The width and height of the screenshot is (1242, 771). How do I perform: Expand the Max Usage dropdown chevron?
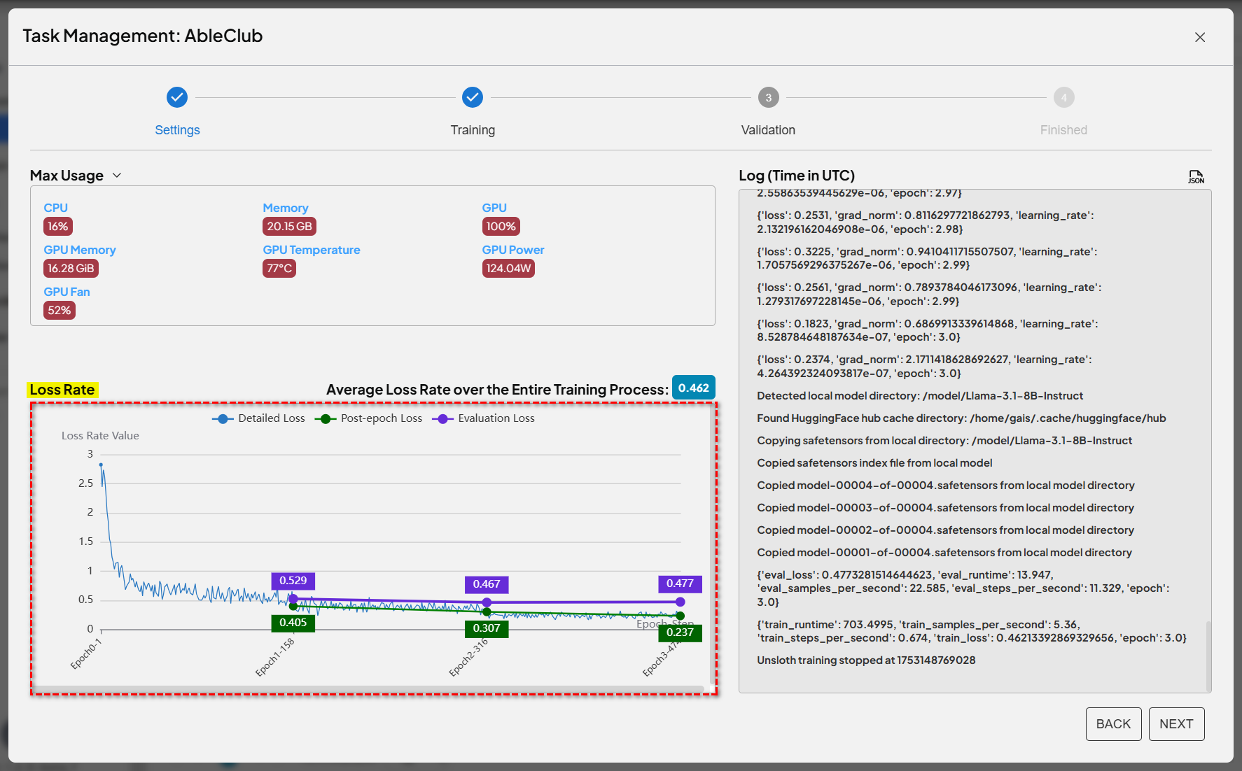tap(117, 176)
